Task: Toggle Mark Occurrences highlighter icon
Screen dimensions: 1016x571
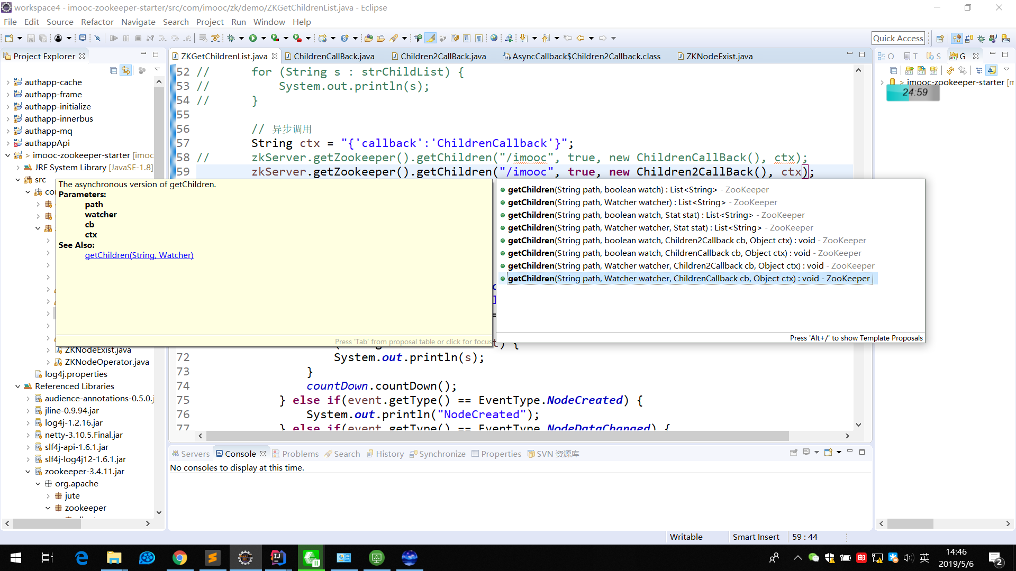Action: (x=431, y=38)
